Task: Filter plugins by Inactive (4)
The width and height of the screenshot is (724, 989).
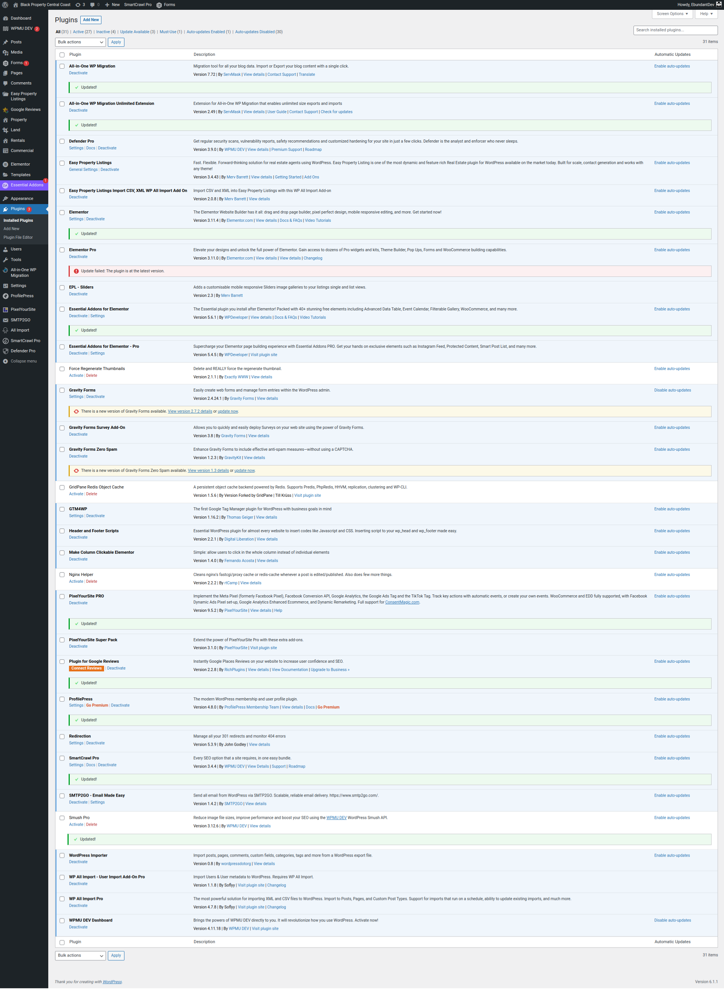Action: pyautogui.click(x=106, y=32)
